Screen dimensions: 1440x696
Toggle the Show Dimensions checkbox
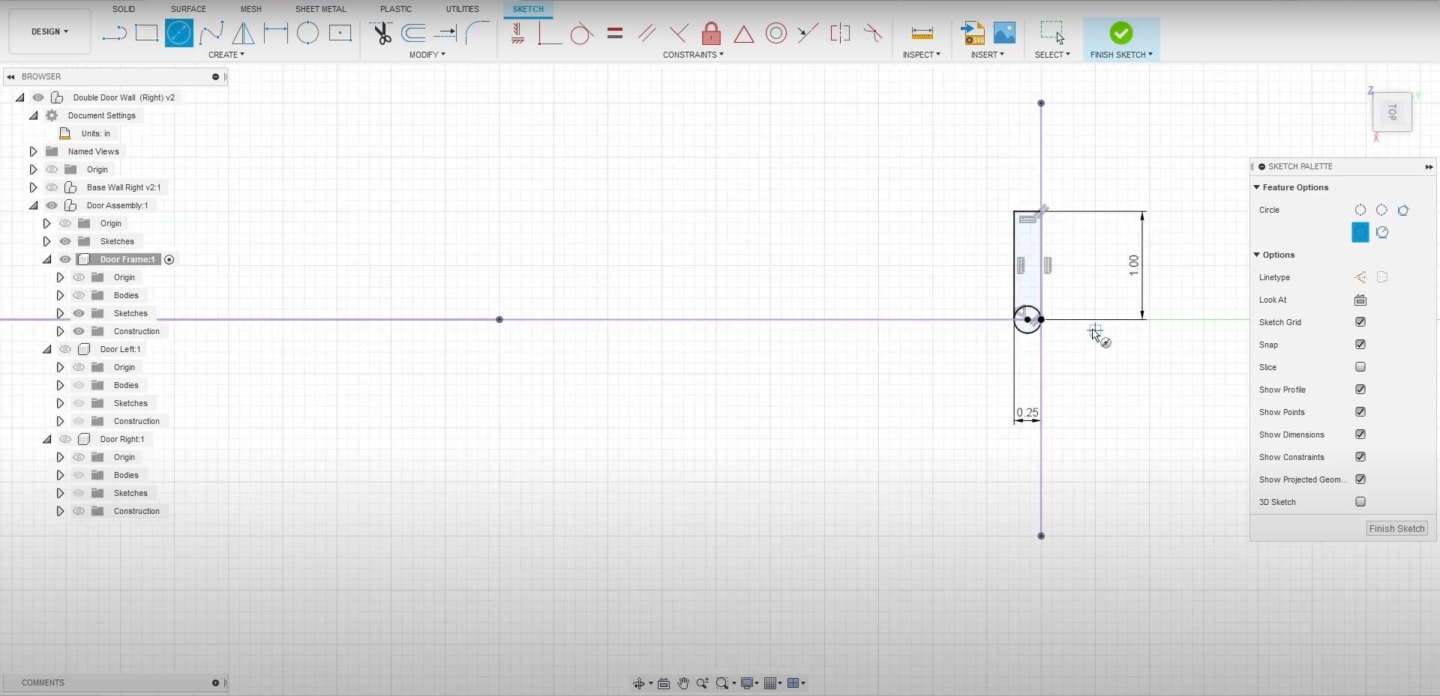coord(1360,435)
